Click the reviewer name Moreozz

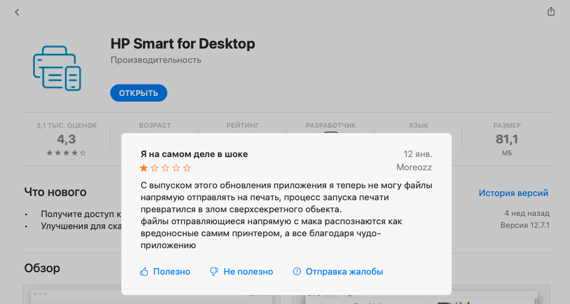tap(414, 167)
